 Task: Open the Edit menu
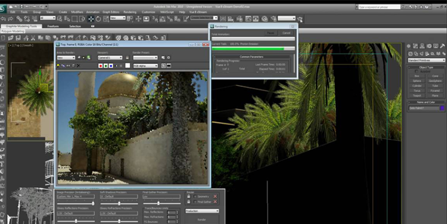13,12
